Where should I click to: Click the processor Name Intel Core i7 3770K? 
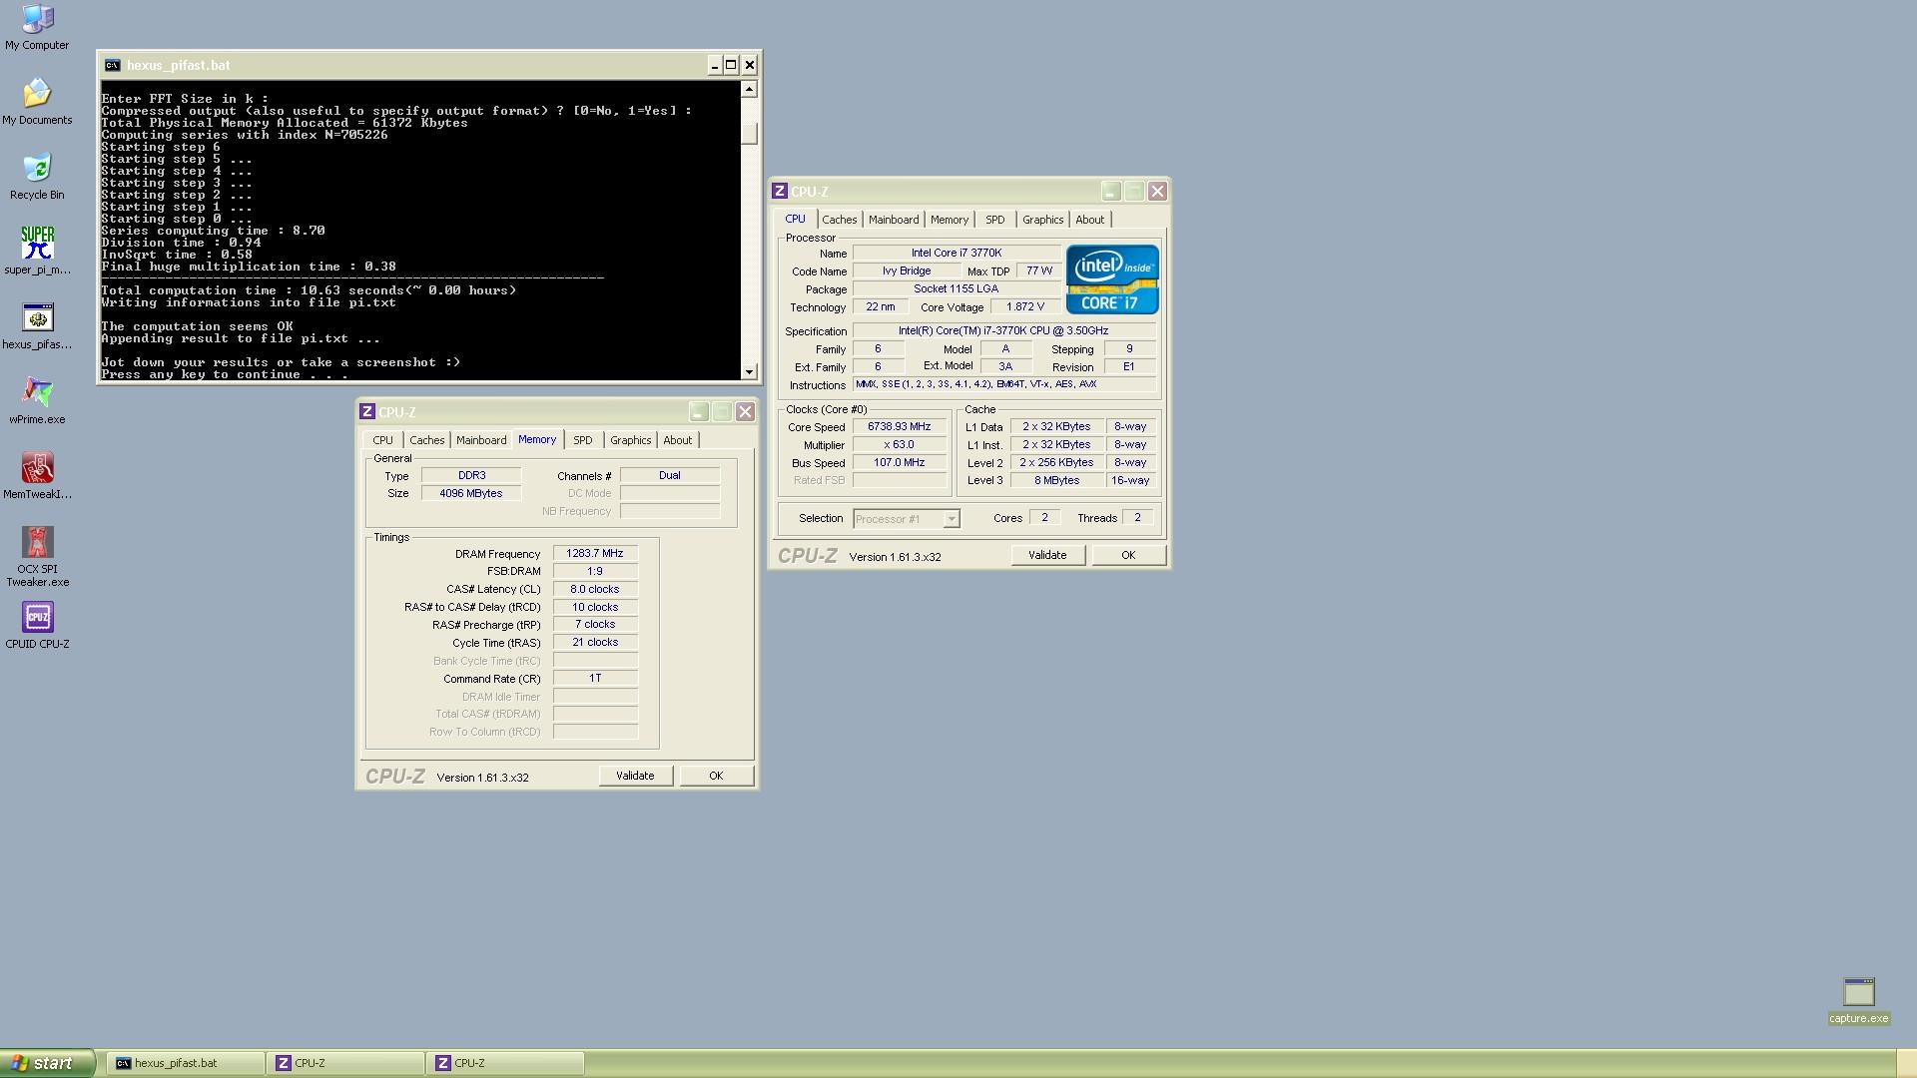pyautogui.click(x=957, y=253)
